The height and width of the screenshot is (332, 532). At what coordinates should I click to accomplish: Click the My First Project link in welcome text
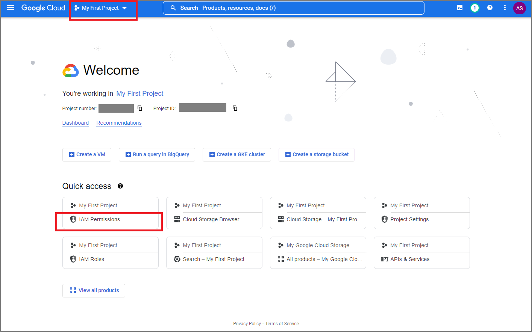click(x=140, y=94)
